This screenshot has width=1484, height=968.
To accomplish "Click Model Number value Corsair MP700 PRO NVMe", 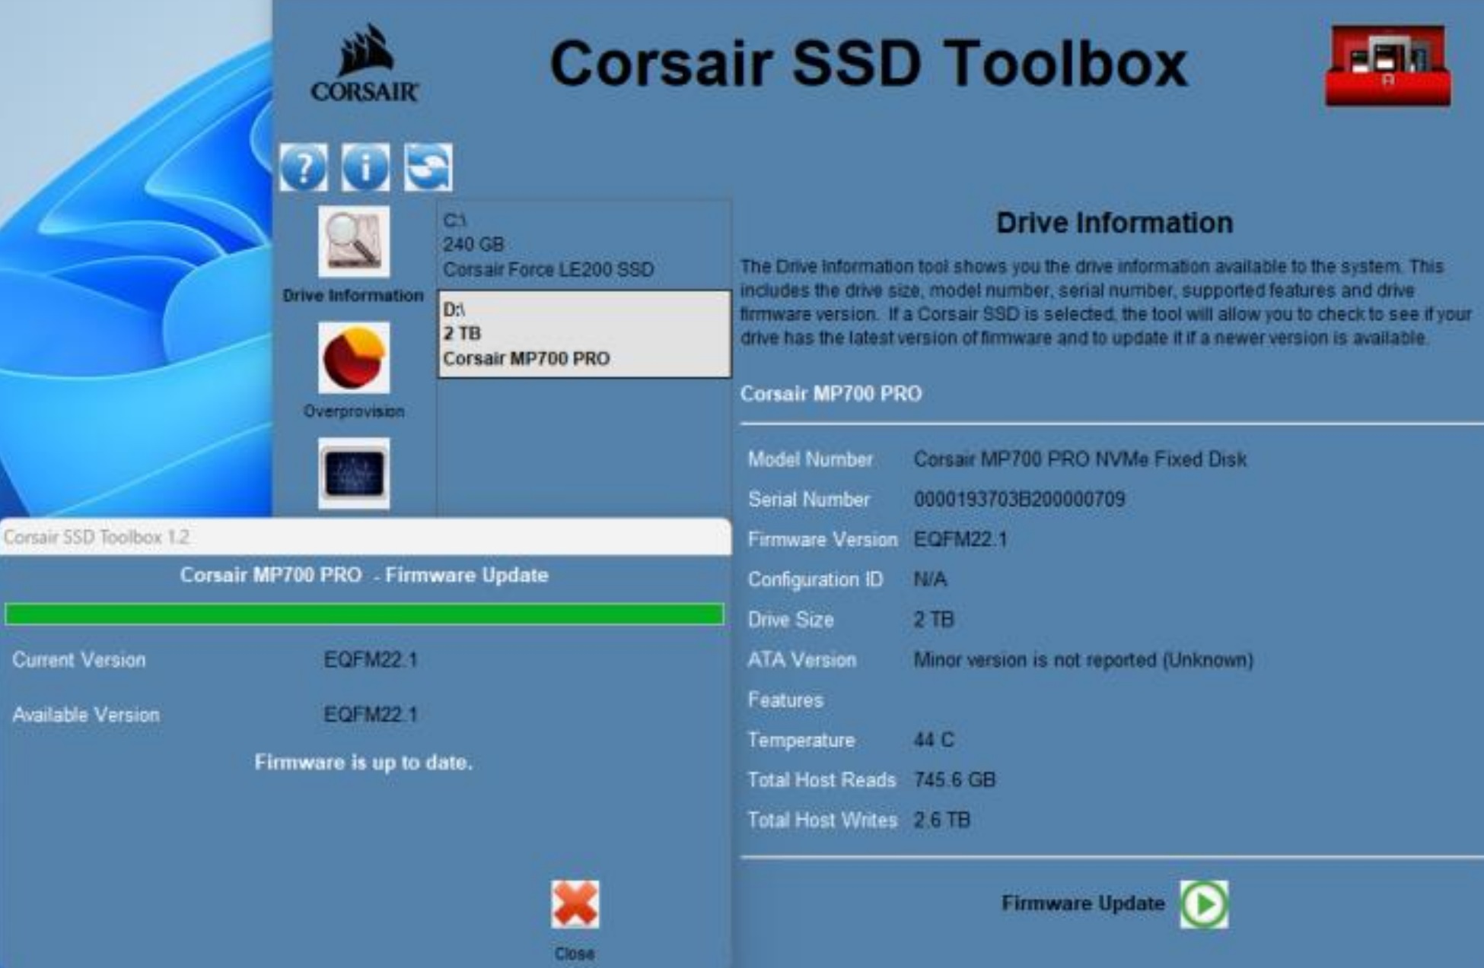I will (1080, 459).
